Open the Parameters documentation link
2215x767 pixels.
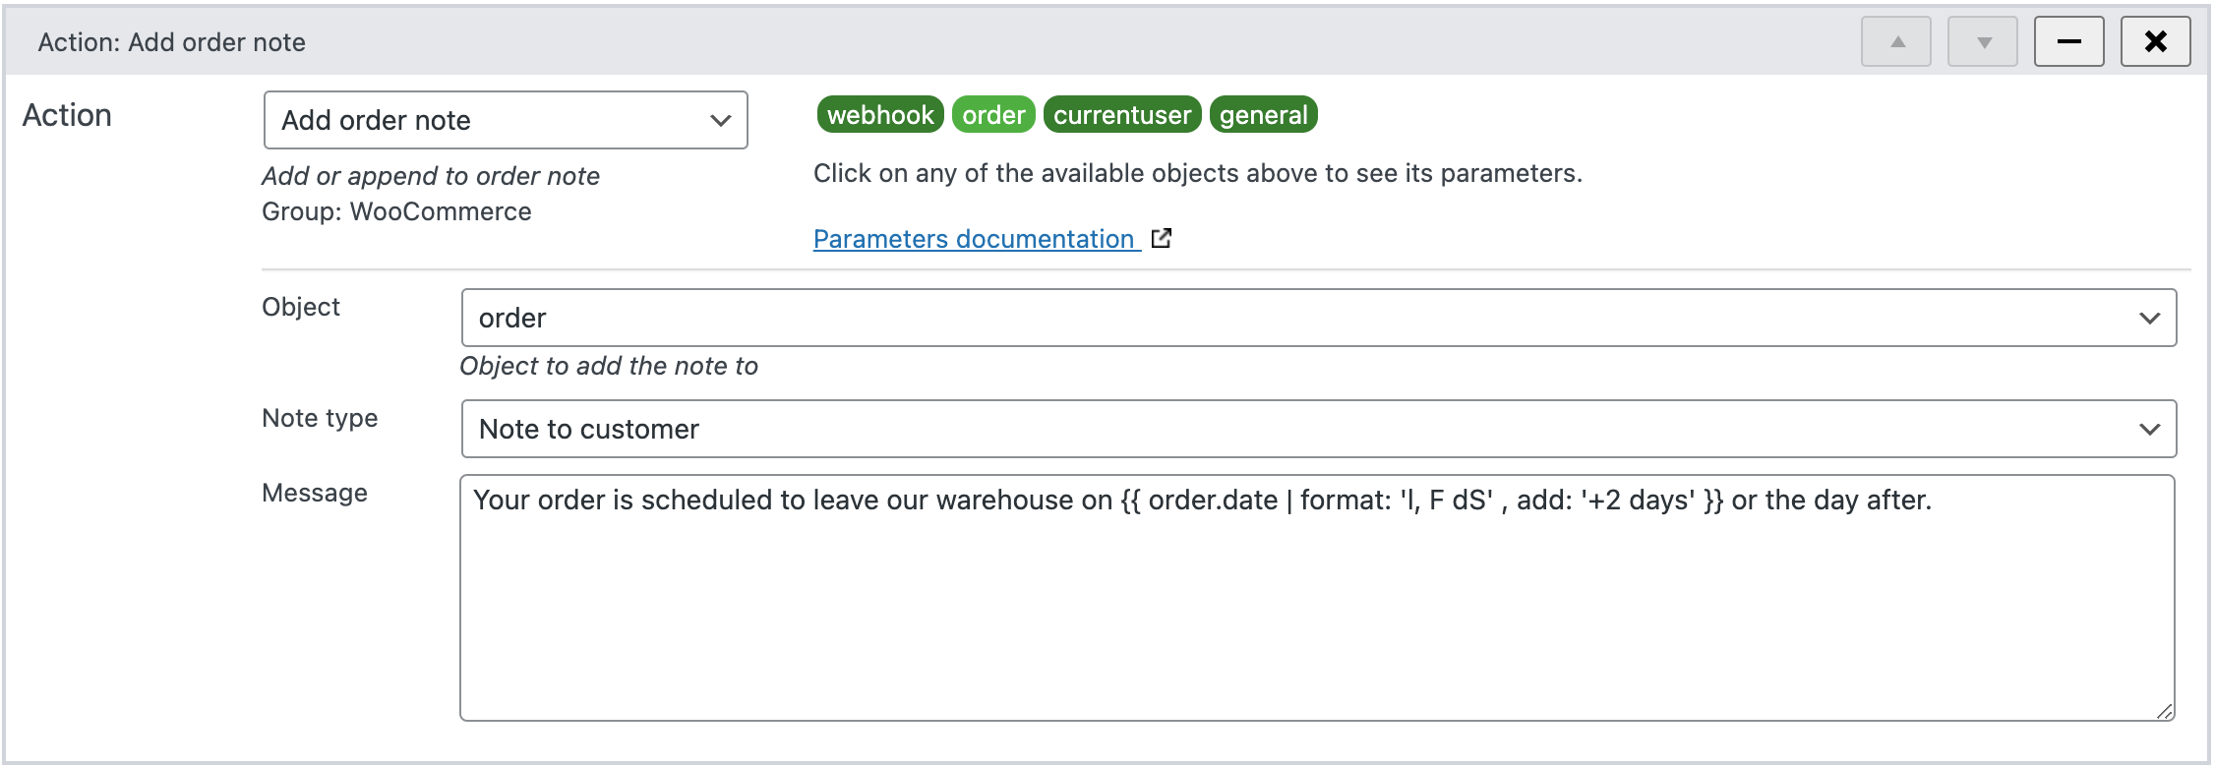pyautogui.click(x=973, y=238)
